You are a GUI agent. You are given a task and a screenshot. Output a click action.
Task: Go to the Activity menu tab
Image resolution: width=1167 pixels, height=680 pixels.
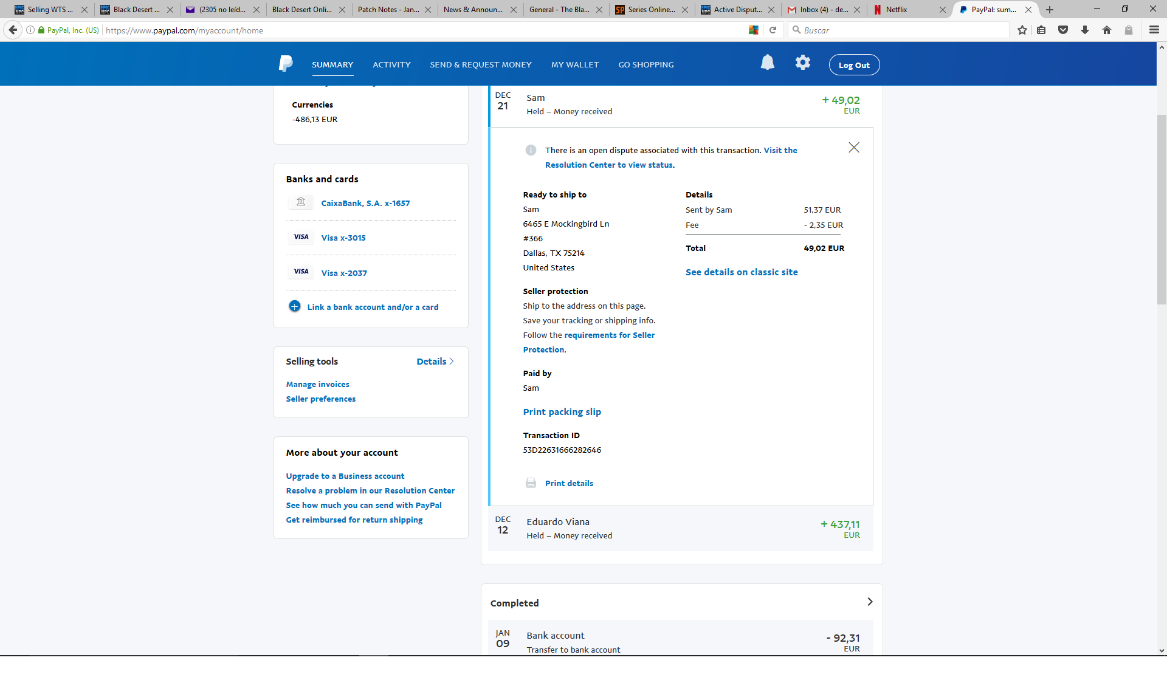point(391,64)
